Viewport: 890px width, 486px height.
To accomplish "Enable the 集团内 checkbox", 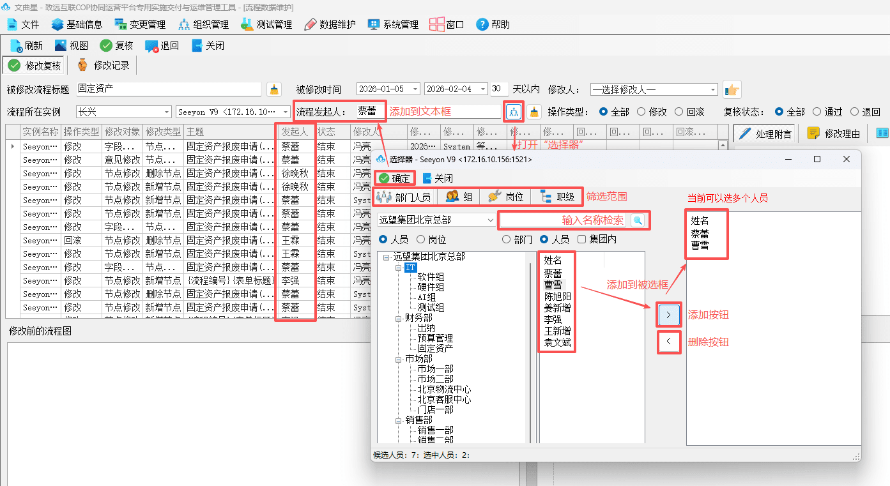I will tap(581, 239).
